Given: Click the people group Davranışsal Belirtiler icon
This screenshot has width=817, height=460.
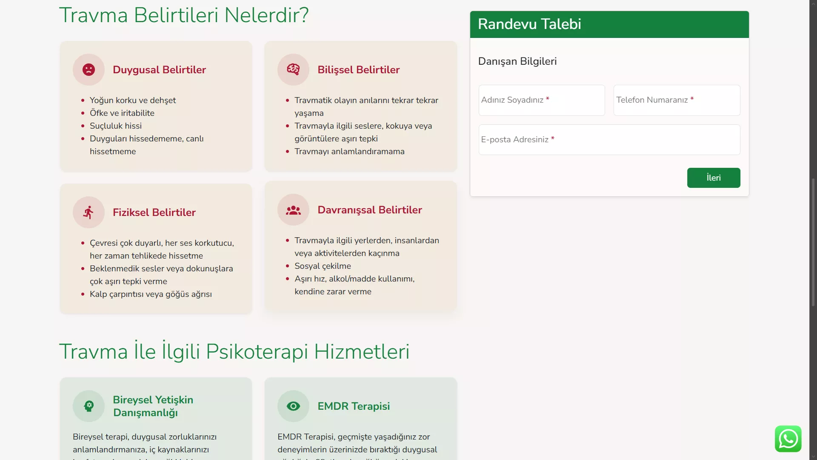Looking at the screenshot, I should click(293, 210).
